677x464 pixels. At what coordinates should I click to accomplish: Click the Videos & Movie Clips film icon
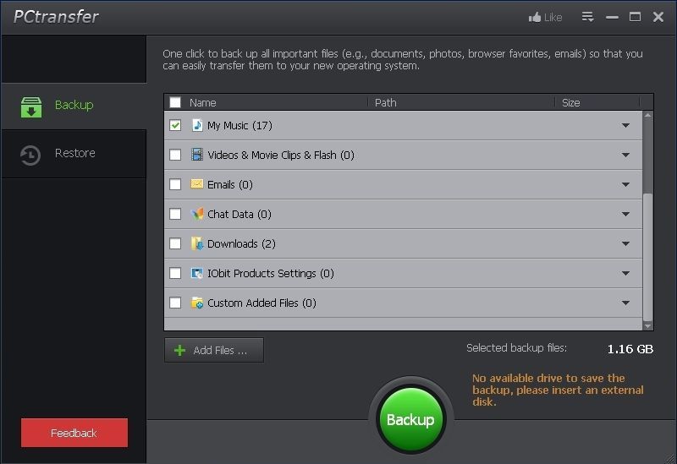197,155
